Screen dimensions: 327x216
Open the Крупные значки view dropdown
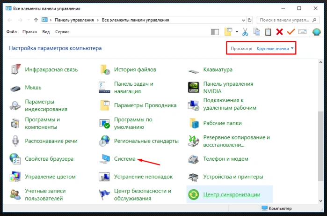pos(275,48)
